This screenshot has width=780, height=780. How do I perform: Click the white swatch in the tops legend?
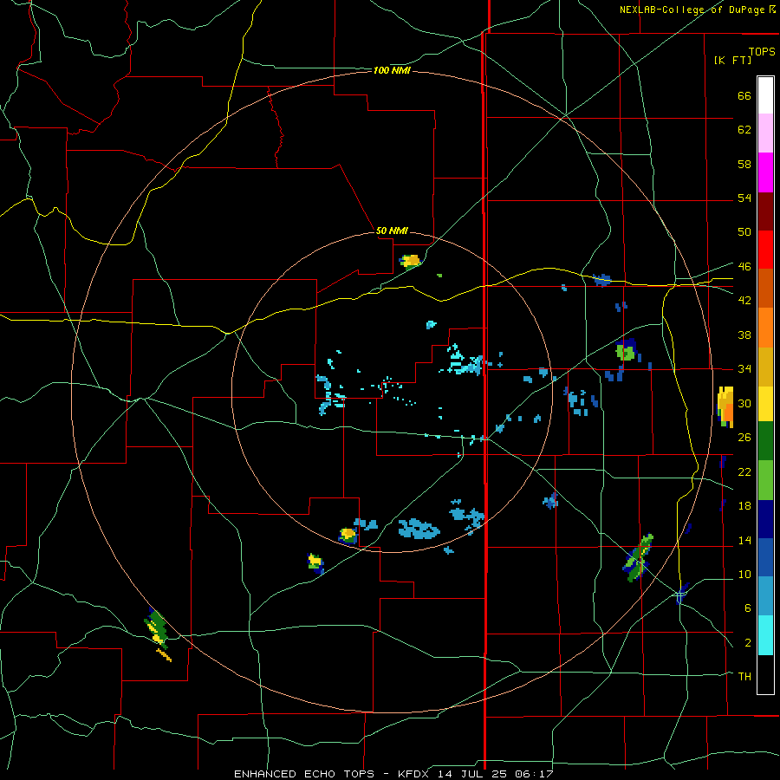click(765, 95)
